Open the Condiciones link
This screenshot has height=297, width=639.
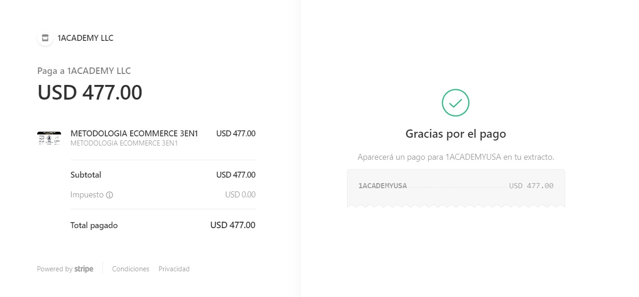click(131, 269)
